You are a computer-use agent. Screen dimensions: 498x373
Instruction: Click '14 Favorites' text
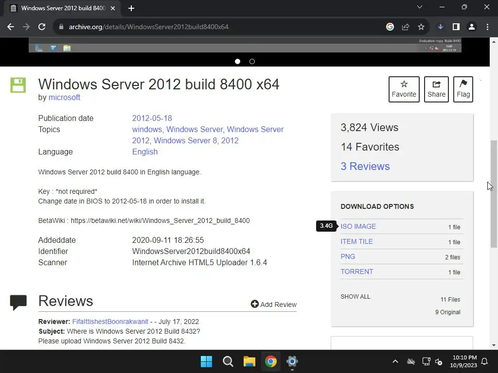(370, 147)
